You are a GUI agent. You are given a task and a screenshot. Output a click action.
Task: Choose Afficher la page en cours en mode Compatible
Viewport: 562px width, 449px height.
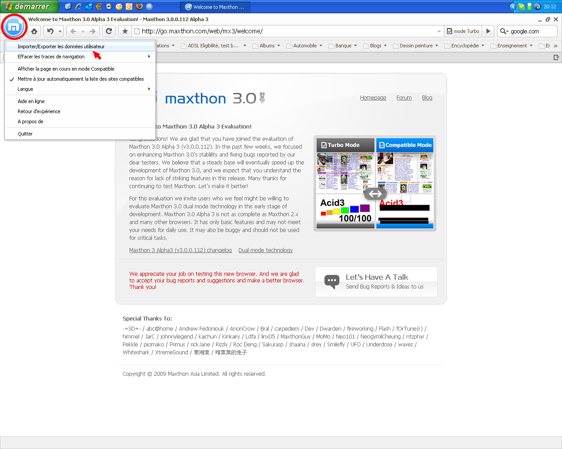[x=80, y=69]
